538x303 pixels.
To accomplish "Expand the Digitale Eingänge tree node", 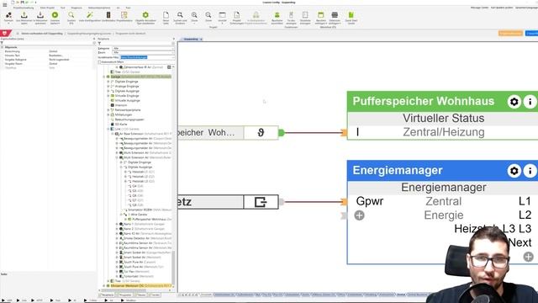I will [108, 82].
